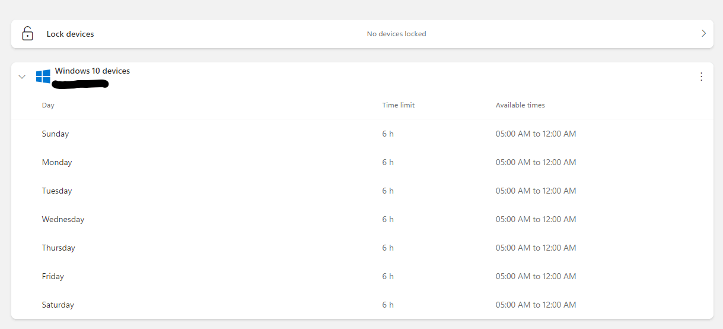Open Tuesday's time limit value
723x329 pixels.
click(388, 191)
